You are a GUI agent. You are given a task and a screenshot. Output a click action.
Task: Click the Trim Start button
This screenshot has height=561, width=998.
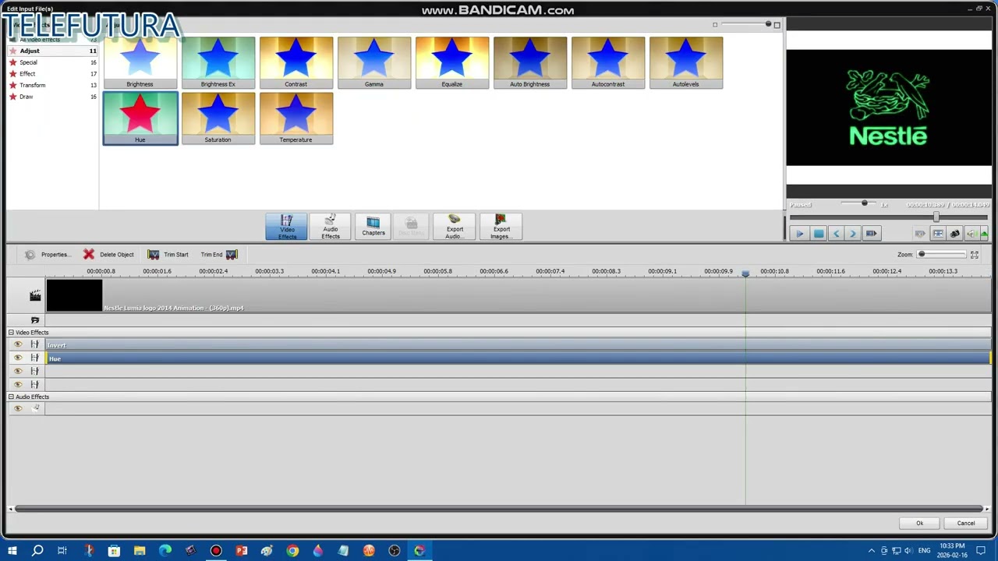(x=168, y=255)
